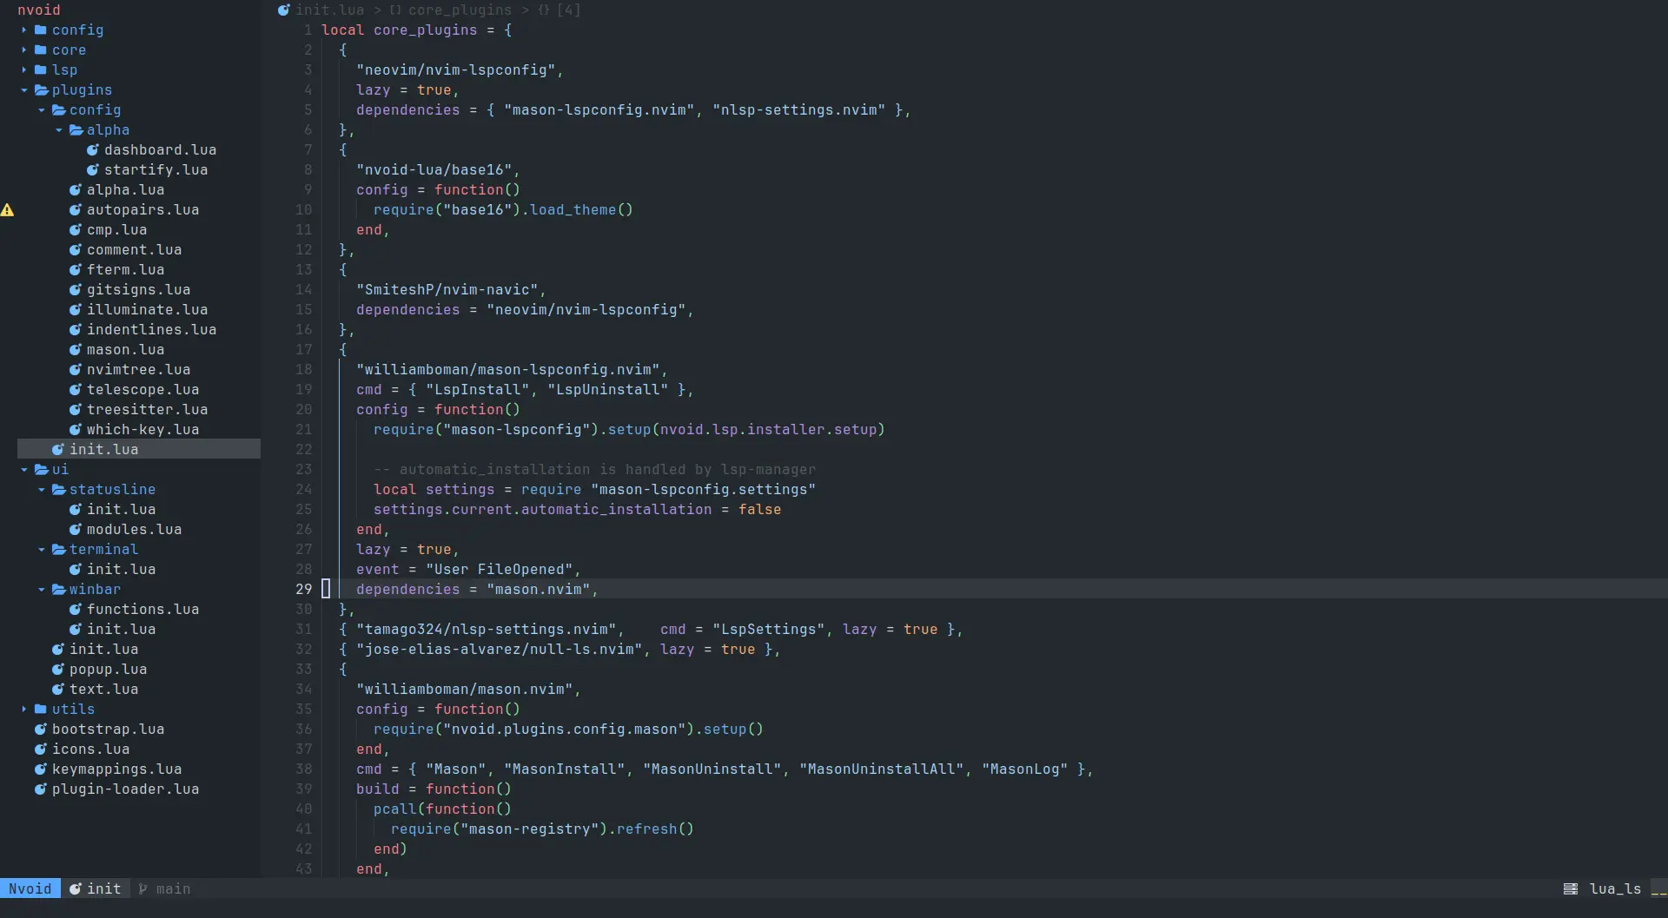
Task: Collapse the plugins folder arrow
Action: click(x=24, y=90)
